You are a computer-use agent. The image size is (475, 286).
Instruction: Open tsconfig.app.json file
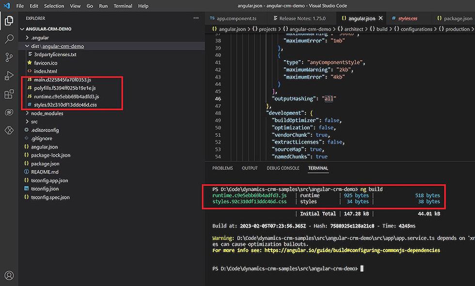(x=49, y=180)
